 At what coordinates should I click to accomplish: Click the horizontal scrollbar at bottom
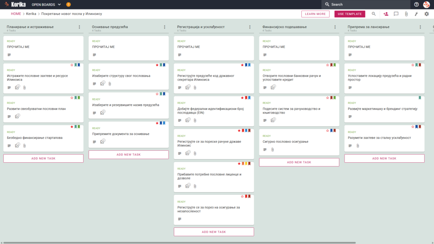pos(179,243)
